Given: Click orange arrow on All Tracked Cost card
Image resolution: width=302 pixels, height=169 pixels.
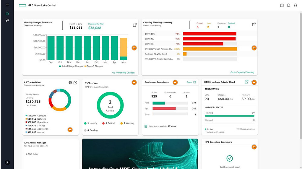Looking at the screenshot, I should tap(70, 130).
